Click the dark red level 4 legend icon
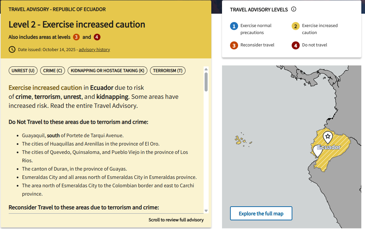The width and height of the screenshot is (365, 229). point(295,45)
